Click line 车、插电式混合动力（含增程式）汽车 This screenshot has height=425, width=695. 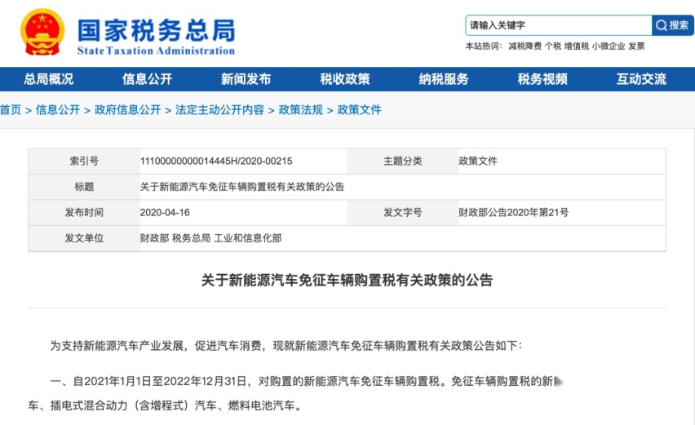tap(166, 405)
